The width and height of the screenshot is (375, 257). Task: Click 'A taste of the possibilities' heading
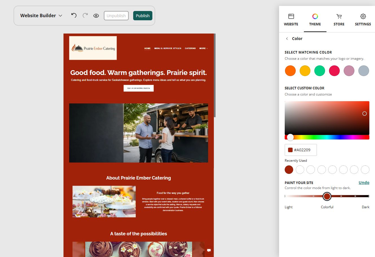[x=139, y=234]
